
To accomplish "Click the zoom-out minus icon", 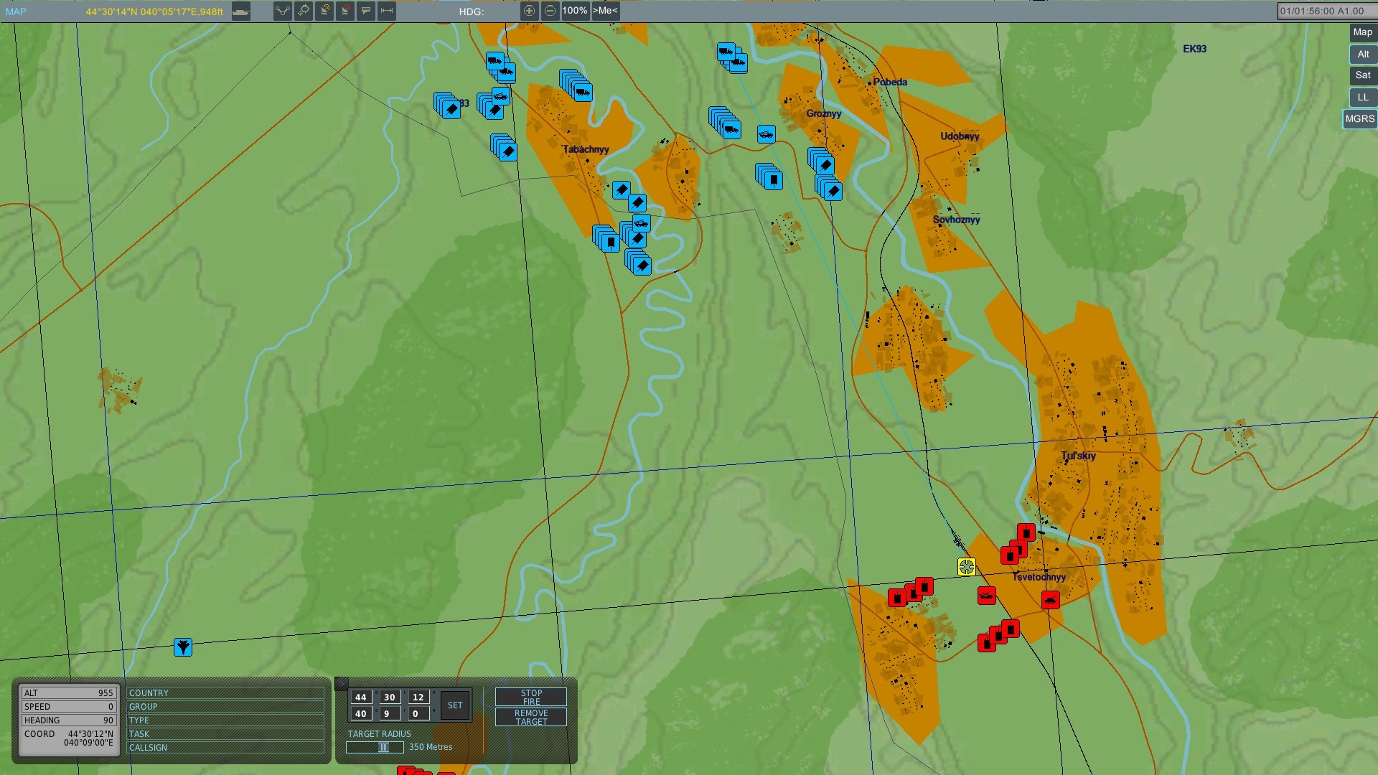I will [550, 11].
